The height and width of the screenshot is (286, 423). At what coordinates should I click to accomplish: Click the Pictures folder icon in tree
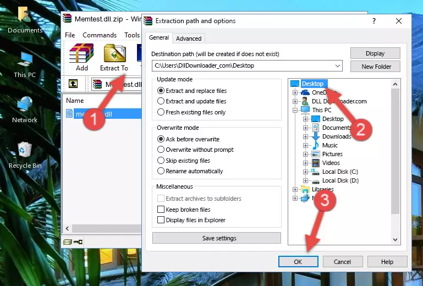[316, 154]
